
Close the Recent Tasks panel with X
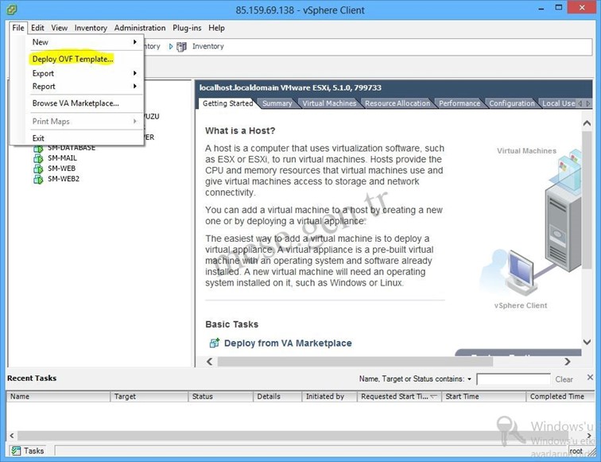point(590,377)
